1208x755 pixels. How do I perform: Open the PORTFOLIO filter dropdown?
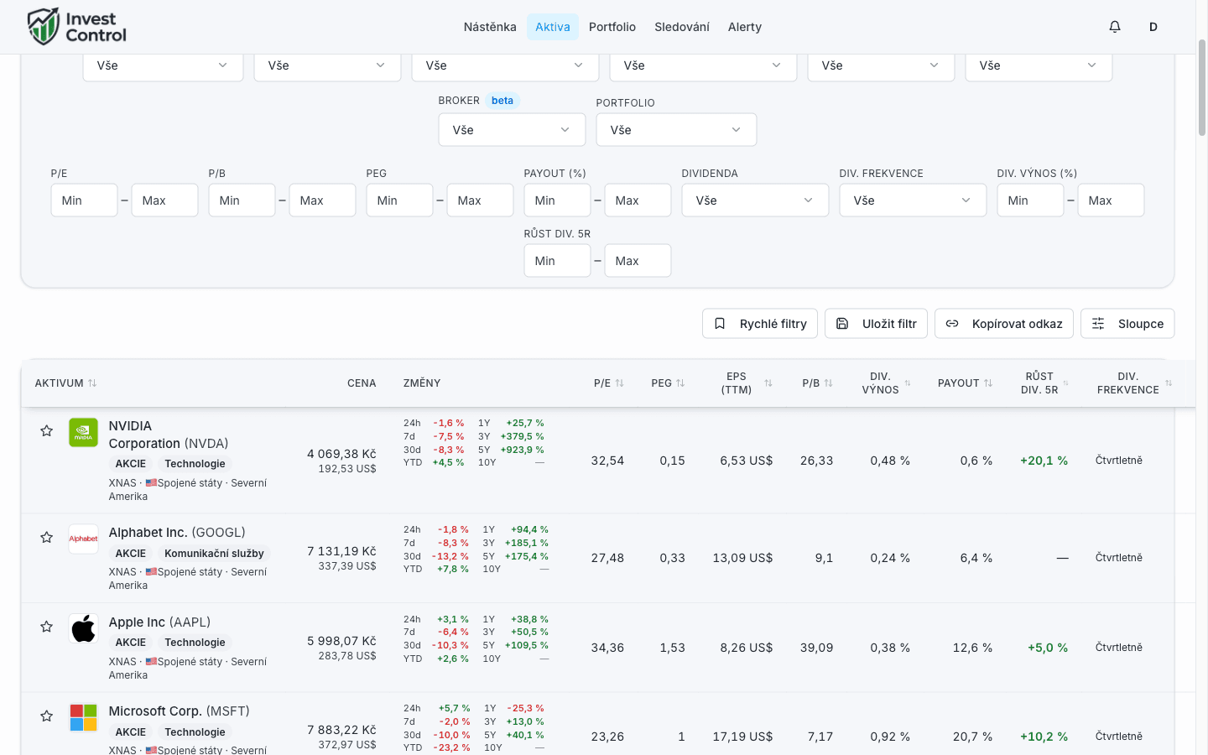[676, 130]
